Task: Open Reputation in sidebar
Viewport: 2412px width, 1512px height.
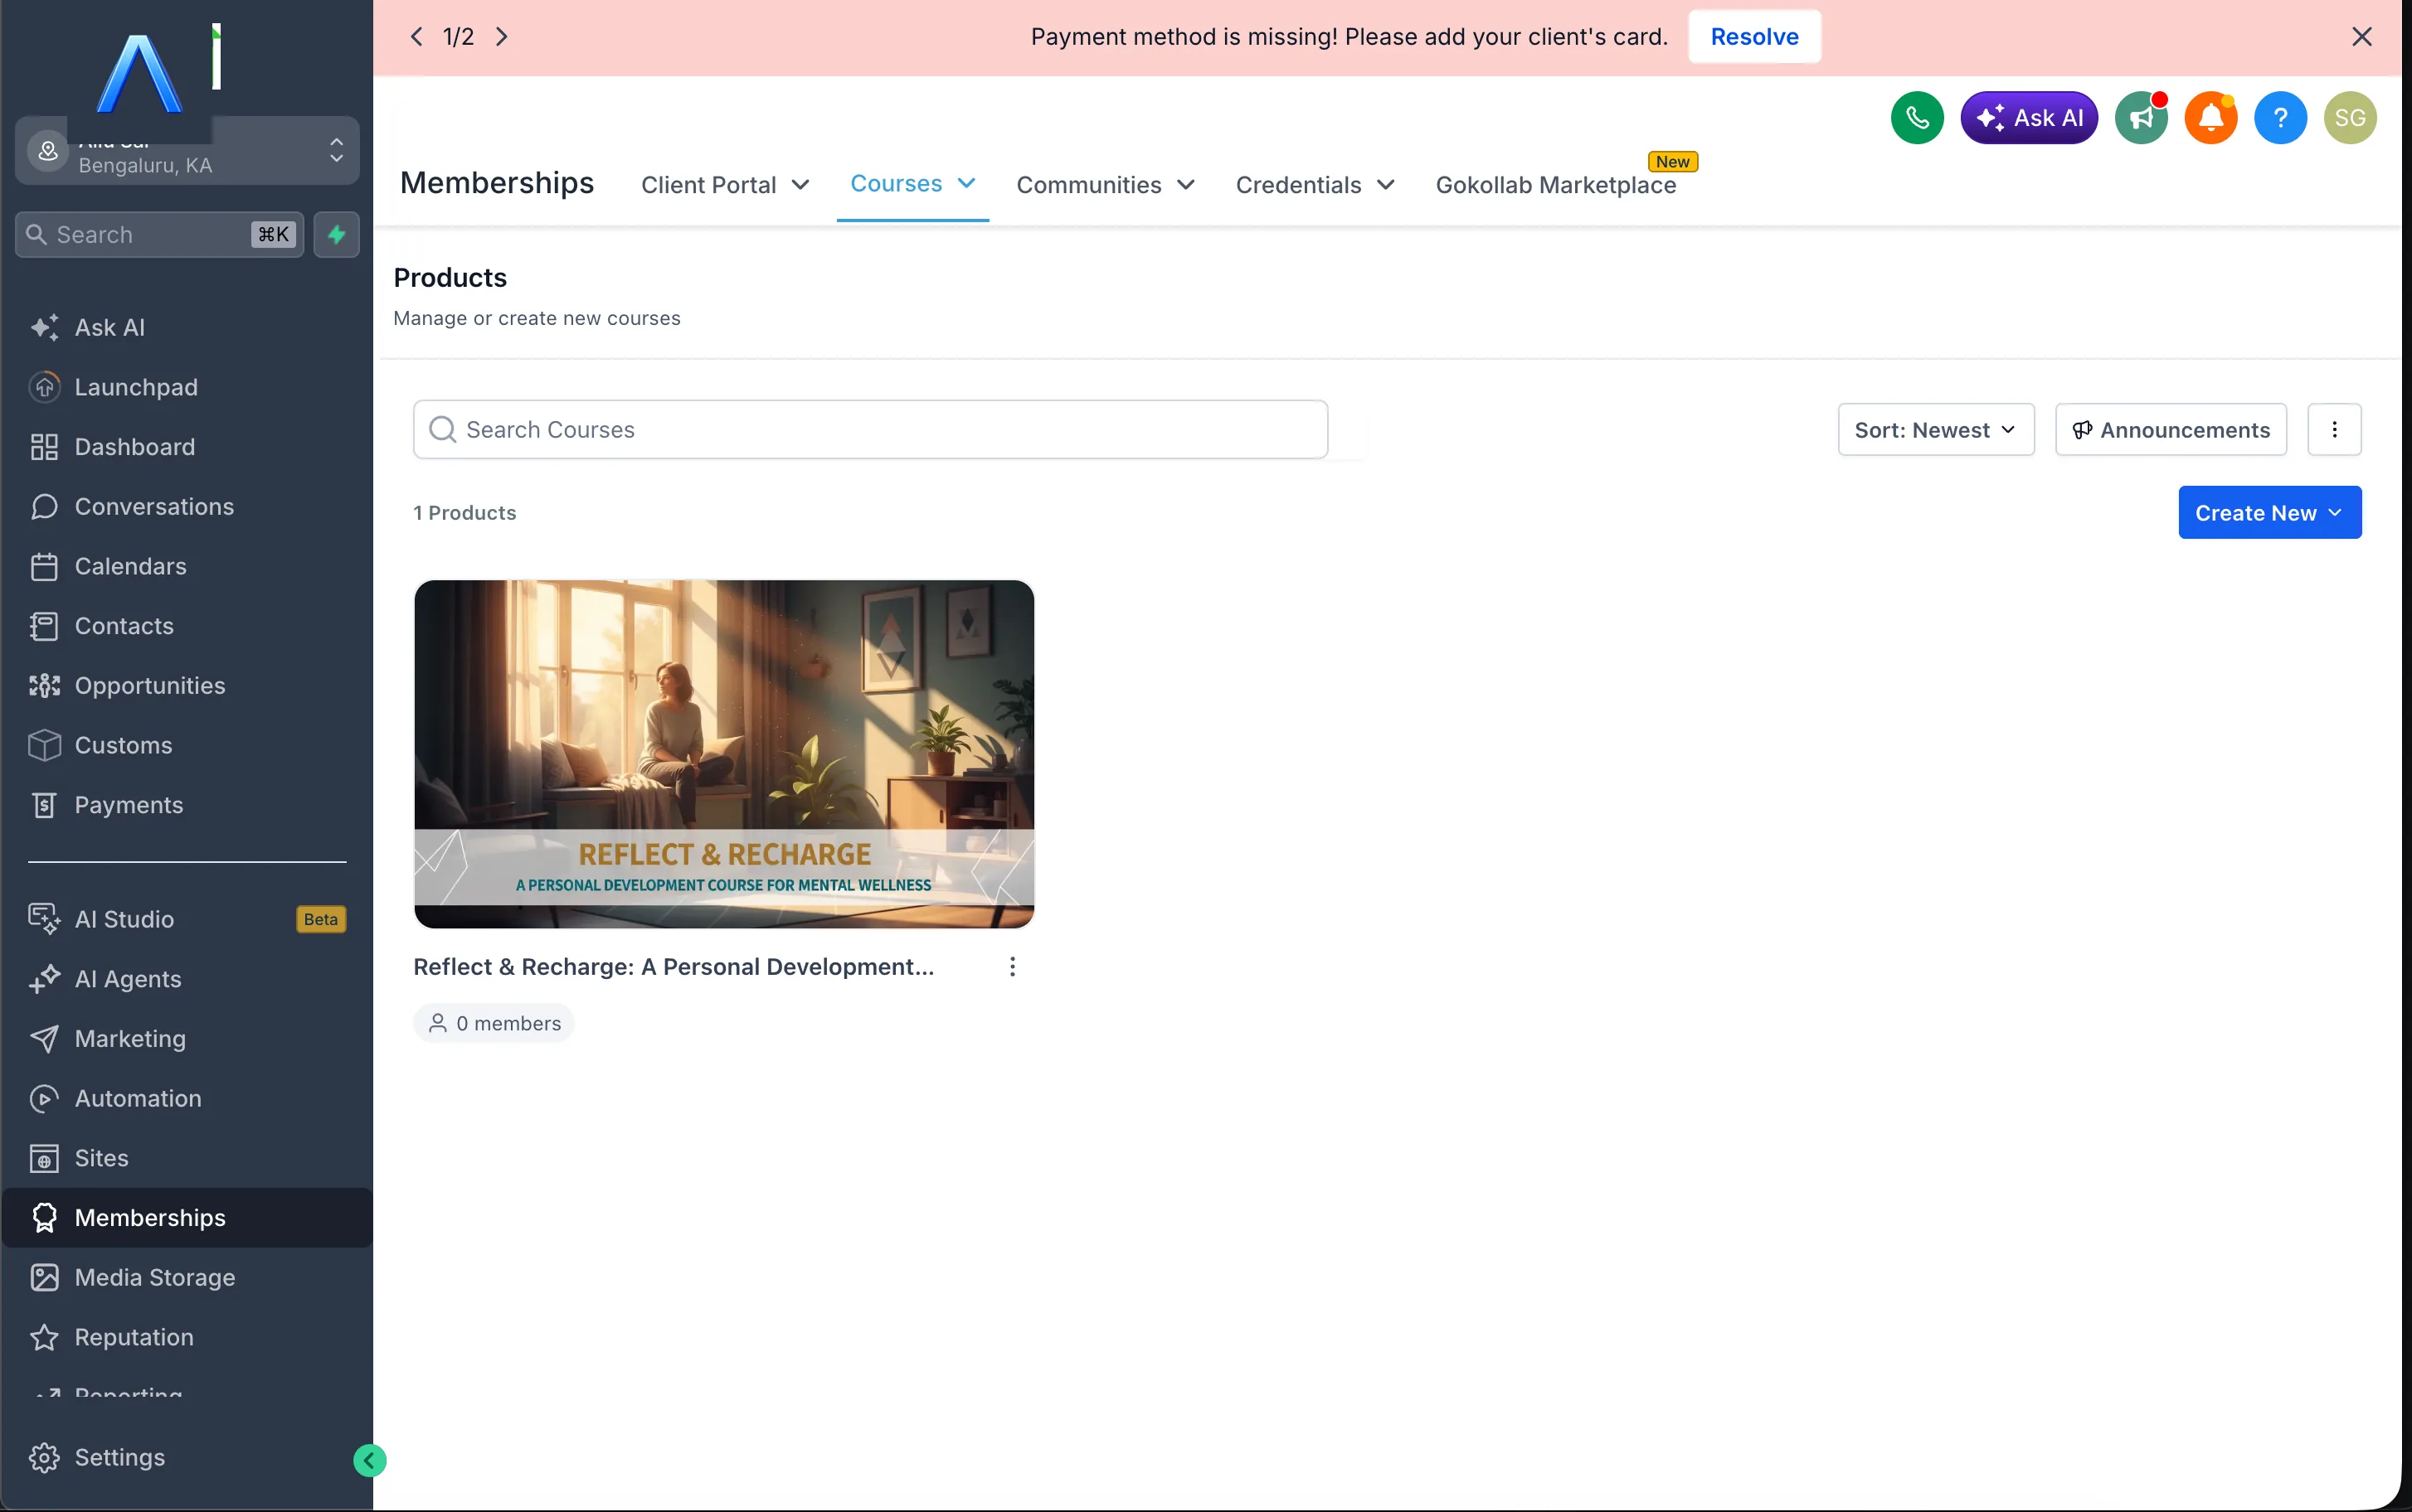Action: coord(187,1337)
